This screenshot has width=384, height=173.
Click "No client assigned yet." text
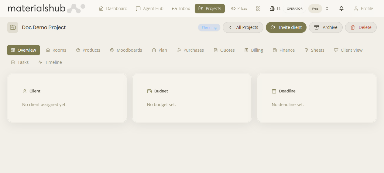click(x=44, y=105)
